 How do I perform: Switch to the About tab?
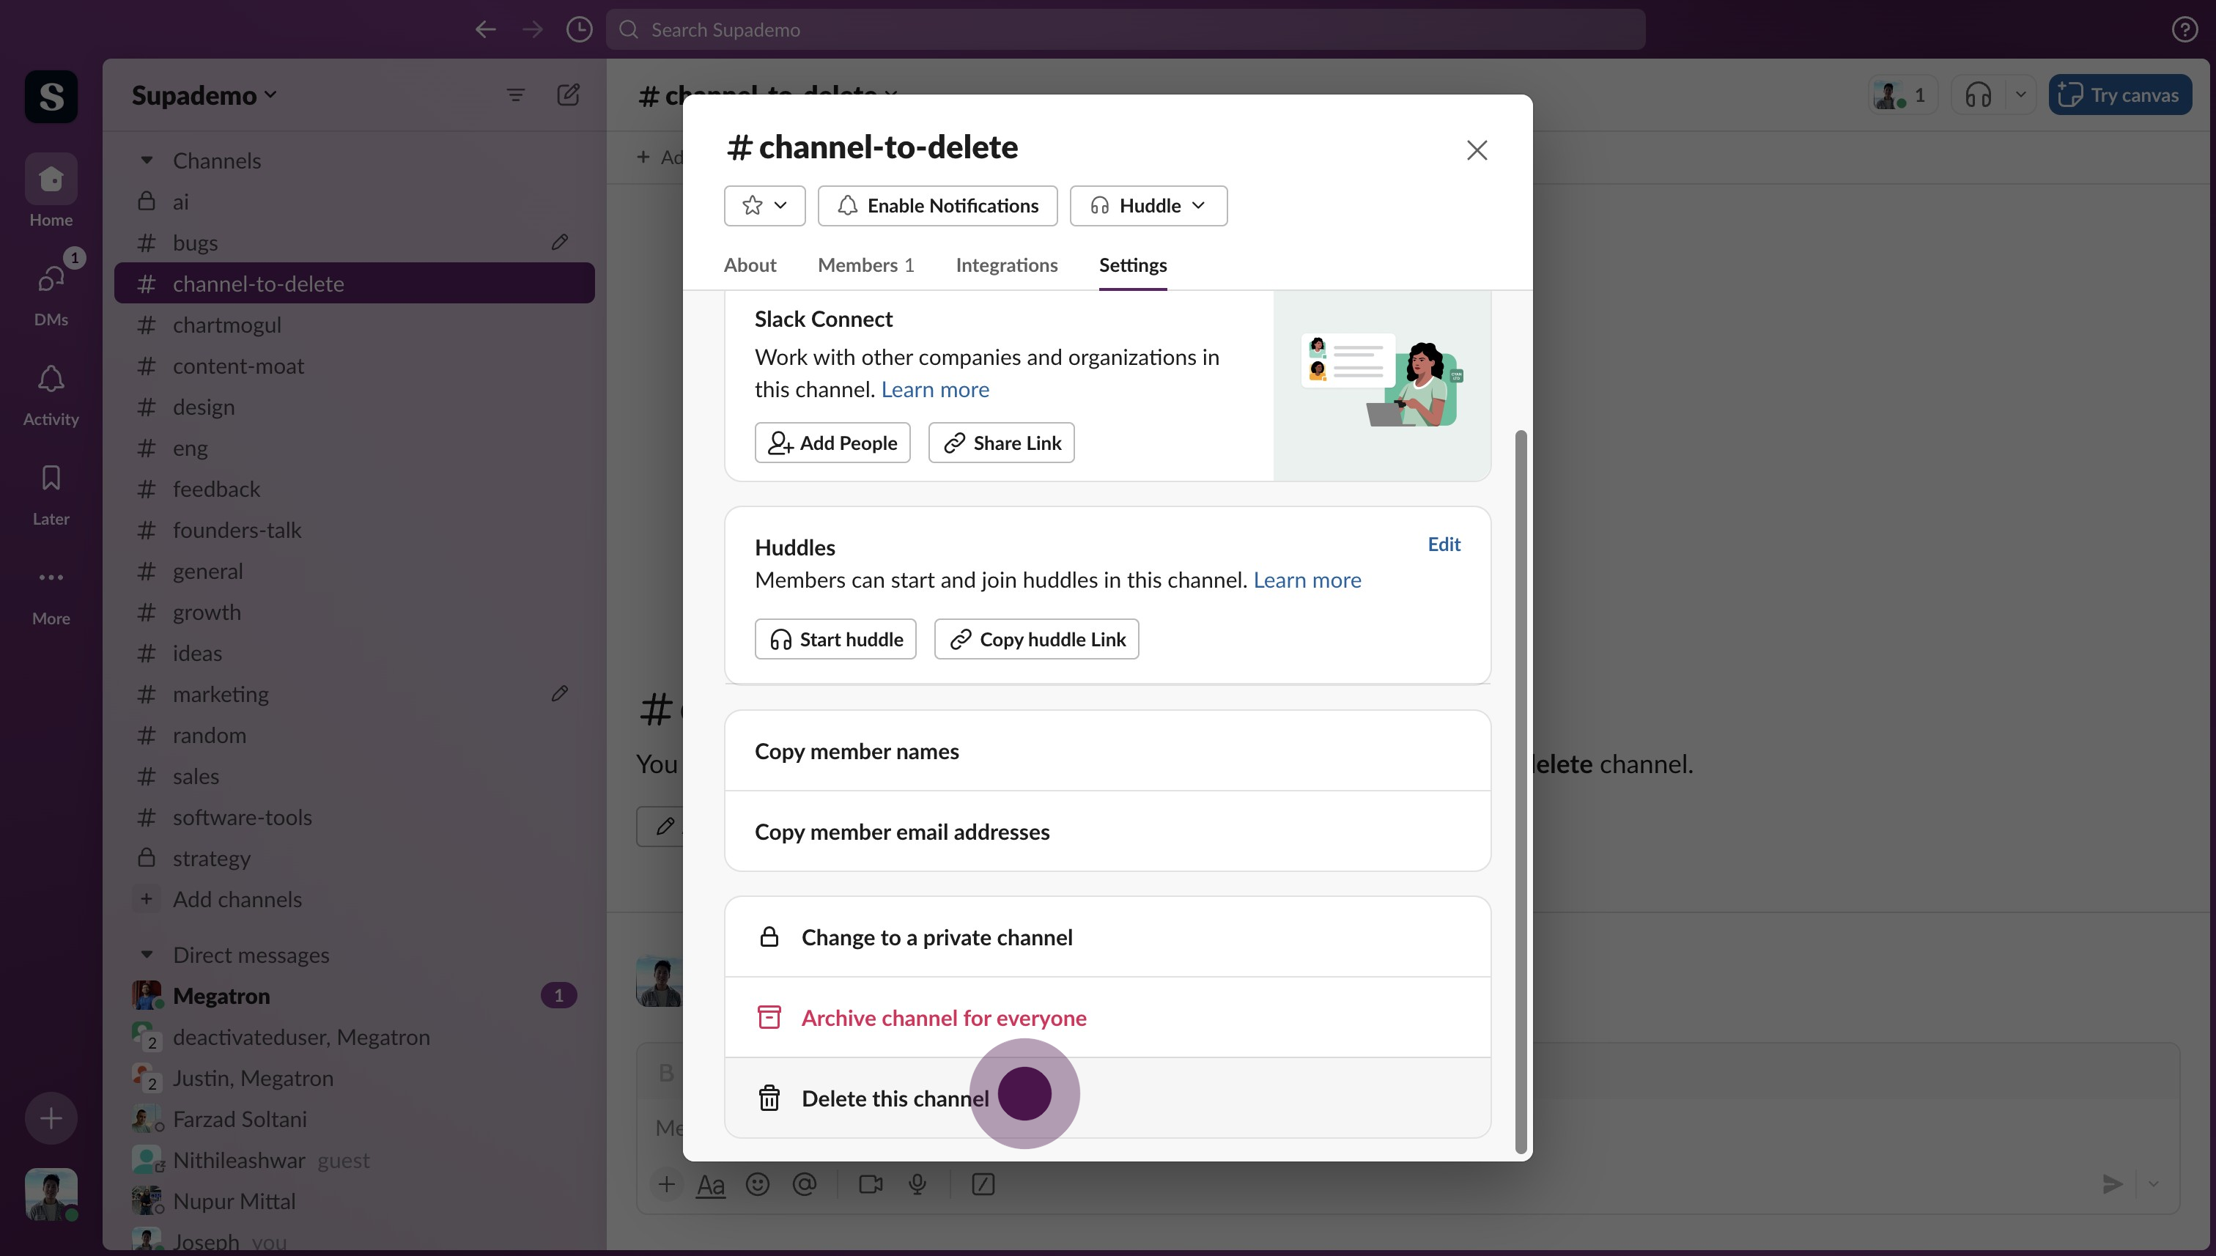pyautogui.click(x=750, y=265)
